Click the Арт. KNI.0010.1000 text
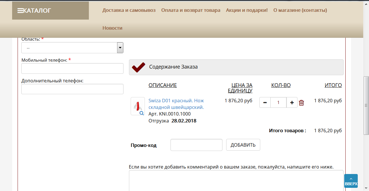 (x=170, y=114)
